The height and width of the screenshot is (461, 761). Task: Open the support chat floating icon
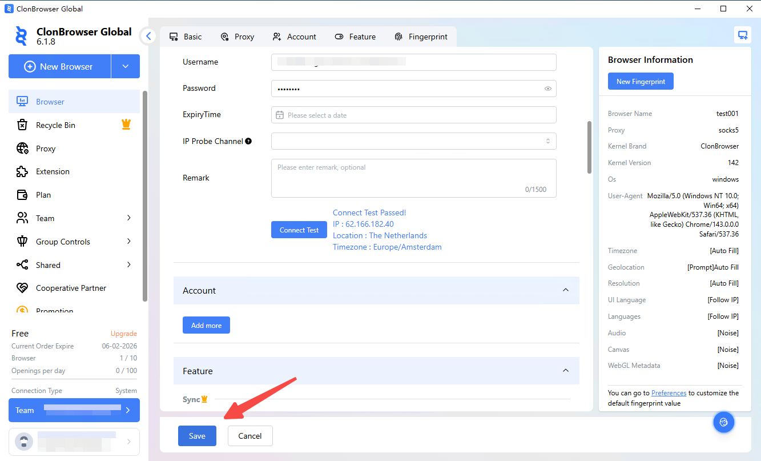[x=723, y=423]
